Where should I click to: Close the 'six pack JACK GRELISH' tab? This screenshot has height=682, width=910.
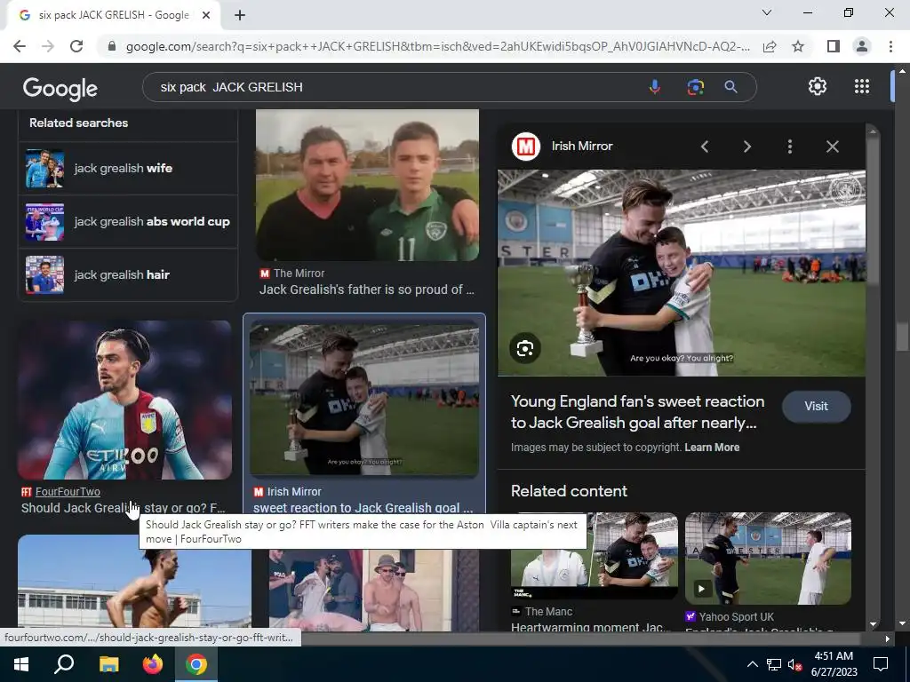click(x=206, y=15)
